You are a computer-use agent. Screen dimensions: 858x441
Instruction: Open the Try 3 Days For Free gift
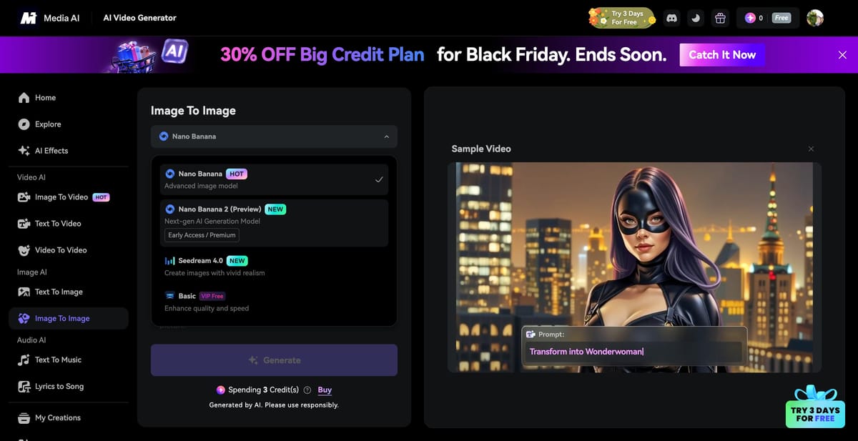coord(815,407)
